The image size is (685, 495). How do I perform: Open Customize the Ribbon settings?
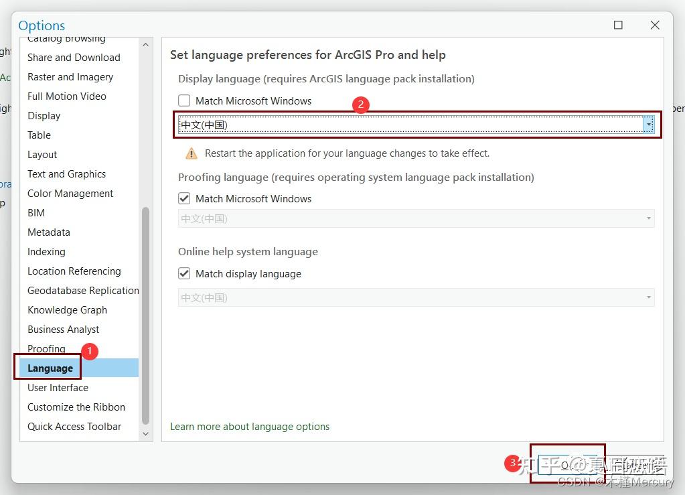76,407
